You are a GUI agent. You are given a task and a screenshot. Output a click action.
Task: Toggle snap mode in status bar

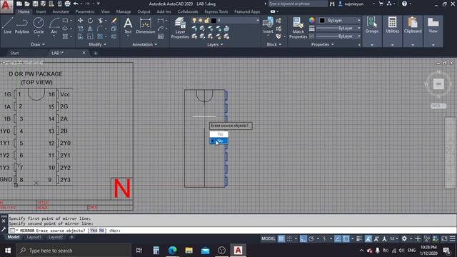(x=289, y=238)
